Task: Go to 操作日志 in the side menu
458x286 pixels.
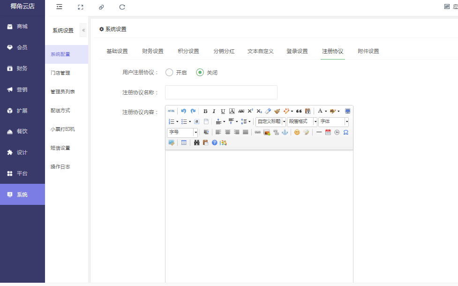Action: pos(60,167)
